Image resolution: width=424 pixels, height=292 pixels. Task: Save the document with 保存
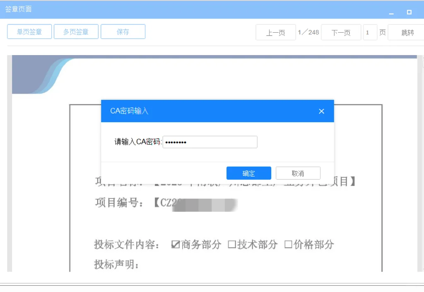point(123,31)
